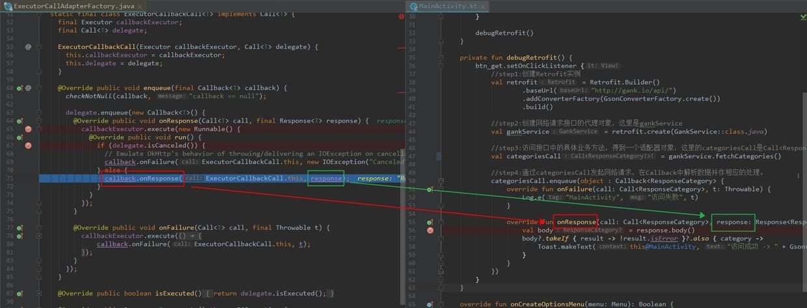Click the underlined callback on line 80
This screenshot has width=807, height=308.
pos(113,244)
